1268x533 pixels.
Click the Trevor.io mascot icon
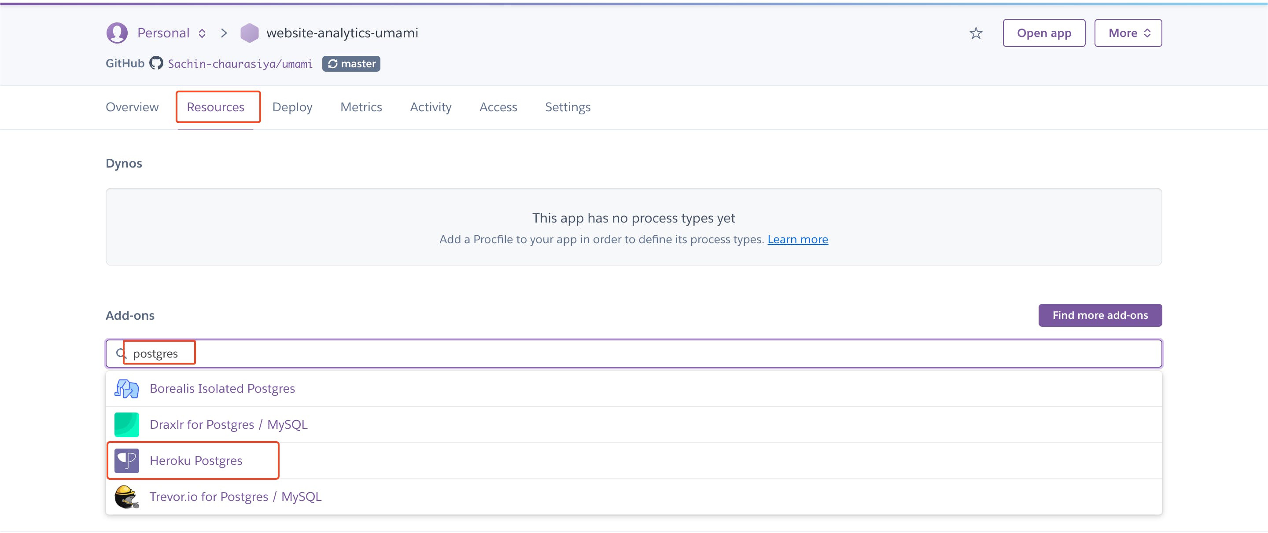(x=126, y=496)
